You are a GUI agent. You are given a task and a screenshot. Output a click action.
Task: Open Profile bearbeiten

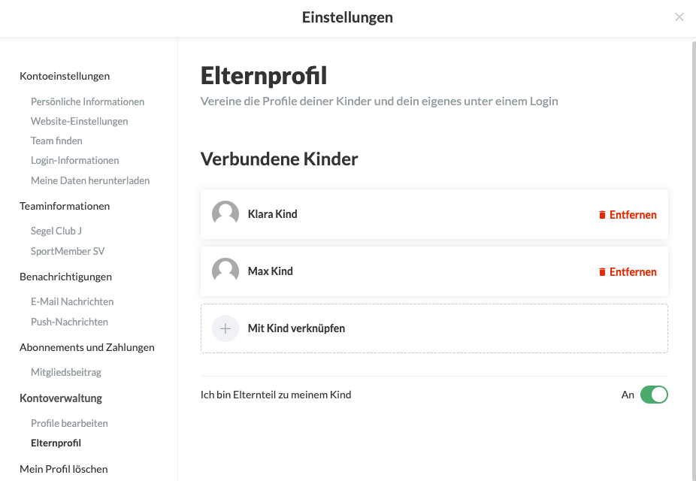(x=69, y=423)
